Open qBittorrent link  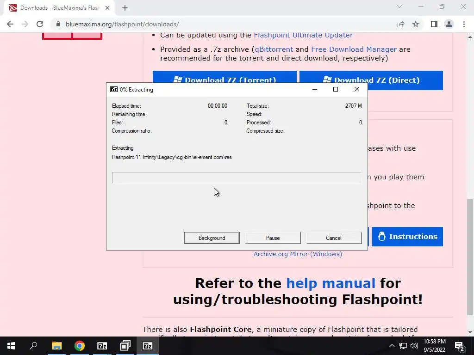274,49
